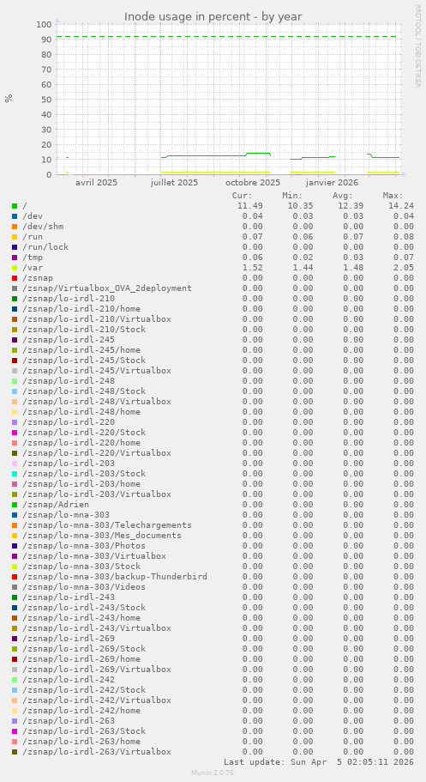Click the '/zsnap/lo-irdl-269/home' legend label
Screen dimensions: 426x782
[x=81, y=659]
